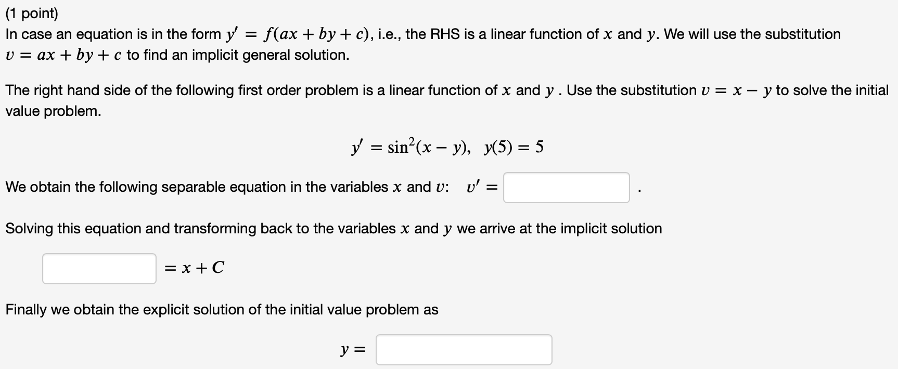Click the implicit solution answer box
This screenshot has height=369, width=898.
pyautogui.click(x=99, y=268)
